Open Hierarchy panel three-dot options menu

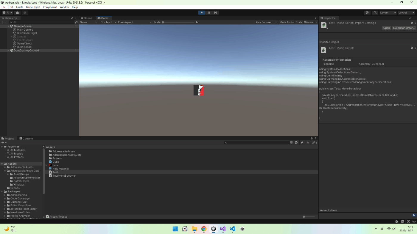76,18
